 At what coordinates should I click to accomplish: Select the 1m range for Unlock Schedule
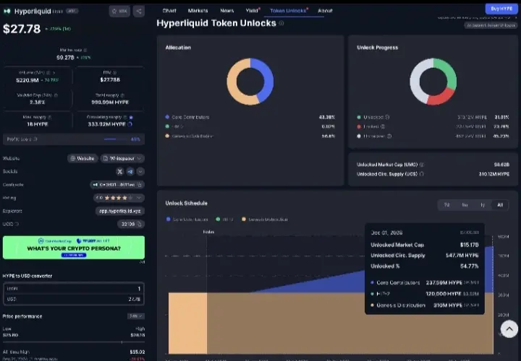465,205
